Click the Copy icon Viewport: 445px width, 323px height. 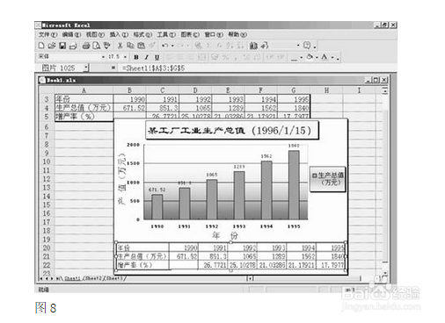(130, 46)
